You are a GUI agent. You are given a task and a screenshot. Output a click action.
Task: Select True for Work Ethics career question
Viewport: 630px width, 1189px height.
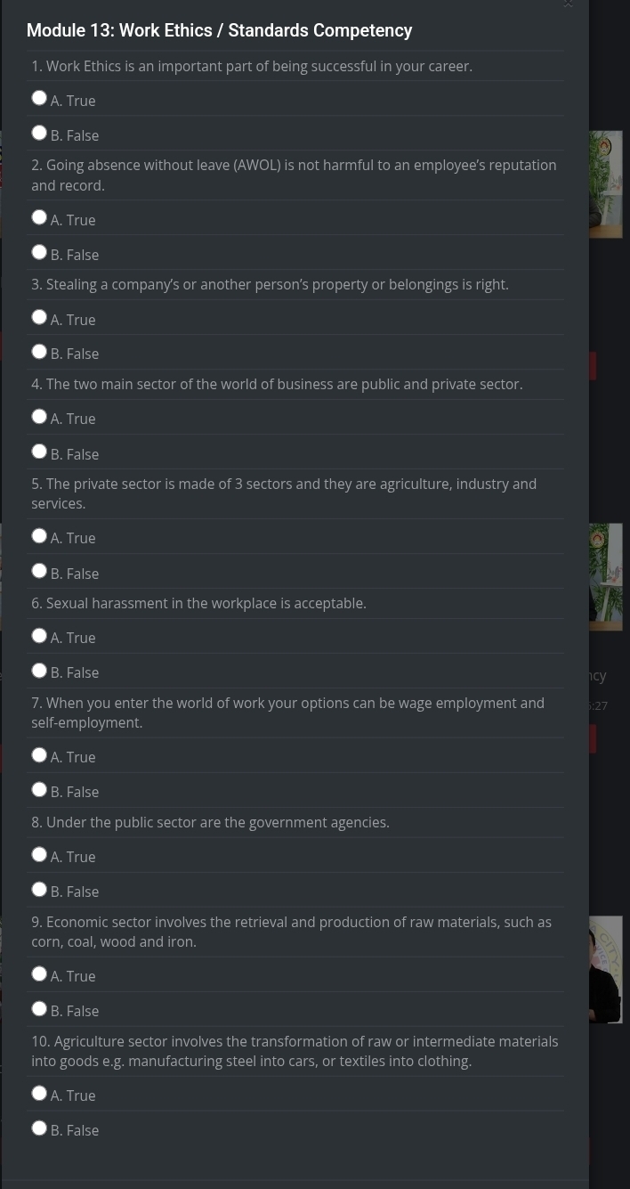(39, 98)
